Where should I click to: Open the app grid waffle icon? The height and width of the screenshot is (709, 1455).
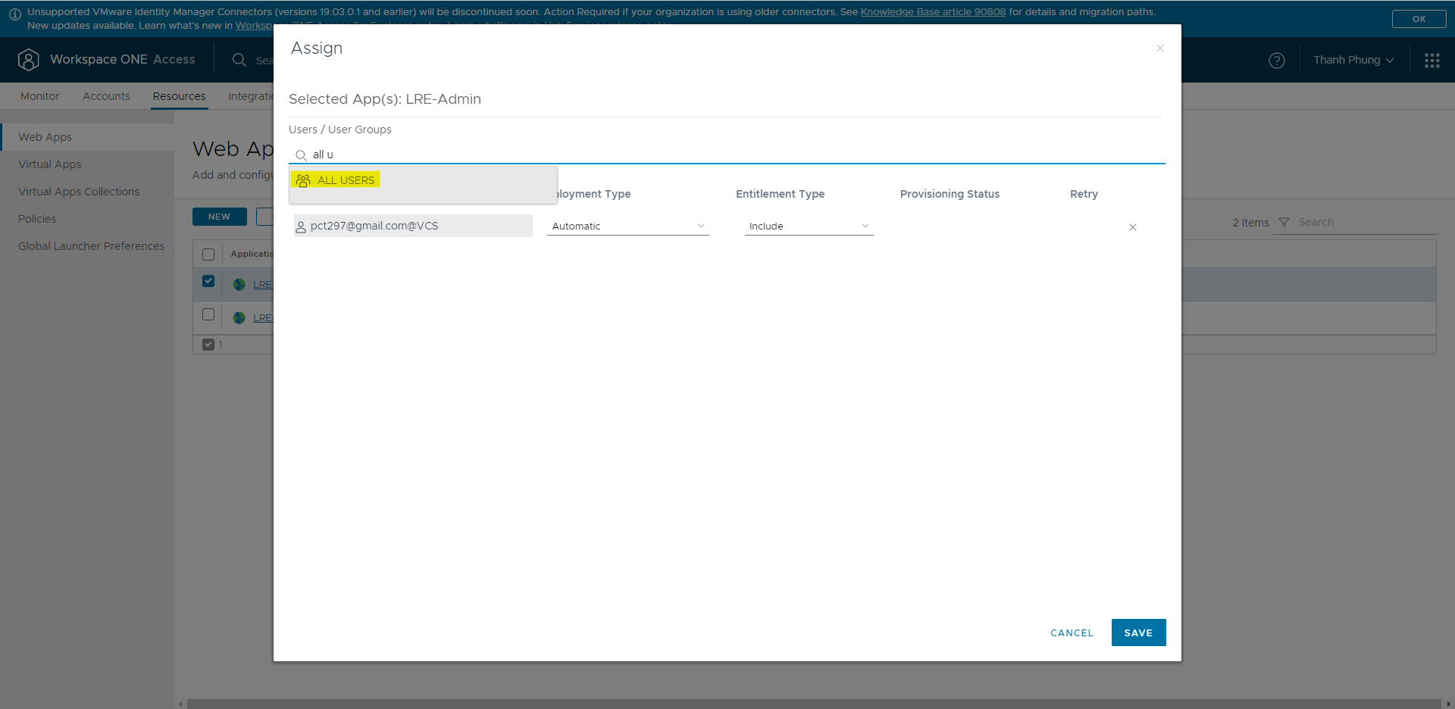click(x=1432, y=60)
